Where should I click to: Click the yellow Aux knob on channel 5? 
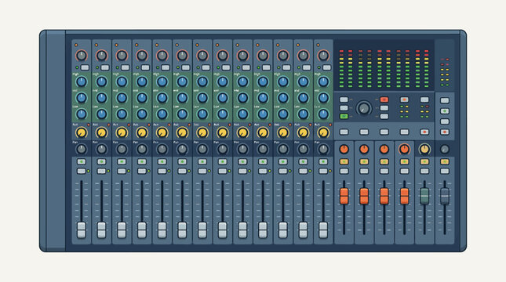coord(162,132)
